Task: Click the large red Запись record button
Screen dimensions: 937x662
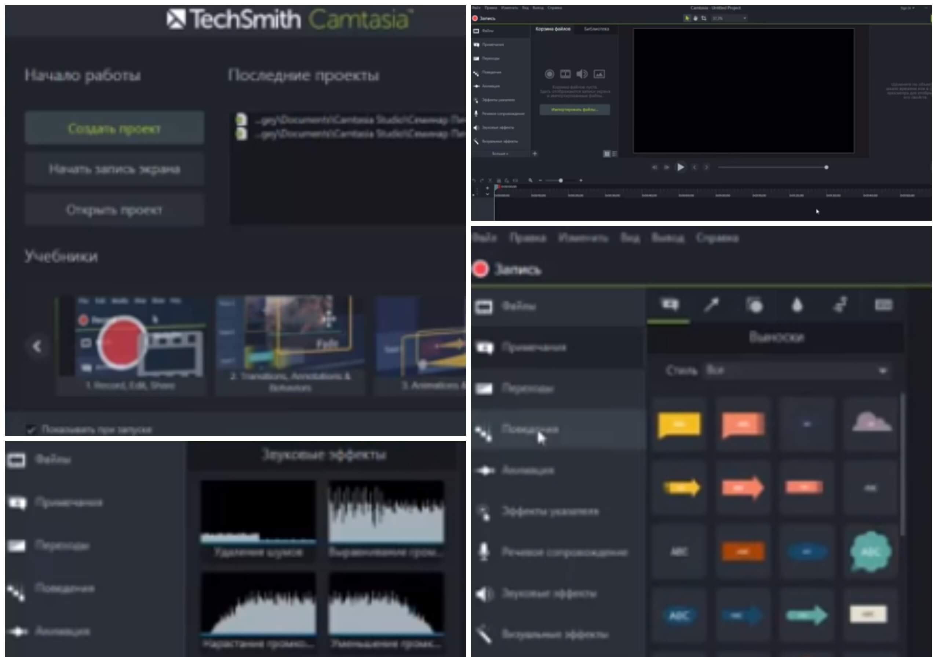Action: point(480,269)
